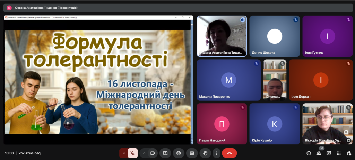Open host controls lock icon
This screenshot has width=355, height=160.
[x=349, y=153]
